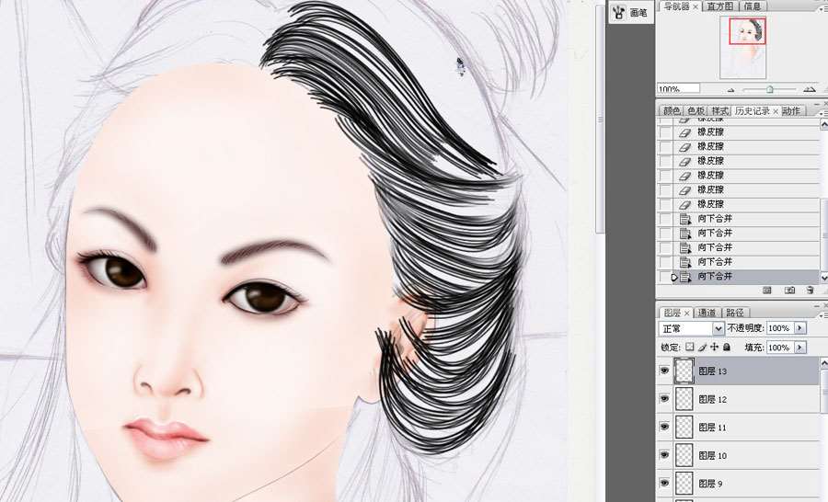Switch to the 通道 channels tab
This screenshot has height=502, width=828.
(707, 313)
